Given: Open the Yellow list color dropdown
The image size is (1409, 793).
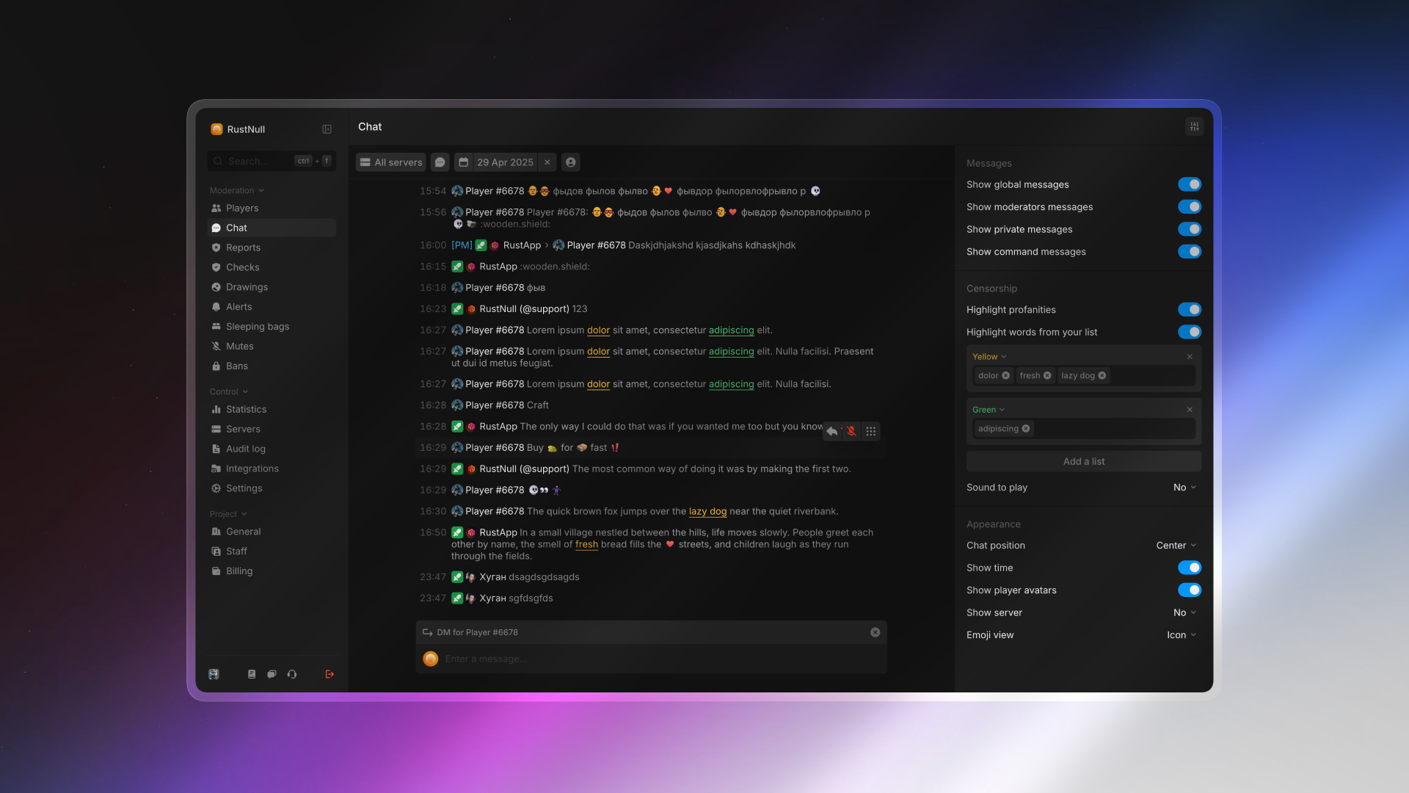Looking at the screenshot, I should [x=989, y=357].
